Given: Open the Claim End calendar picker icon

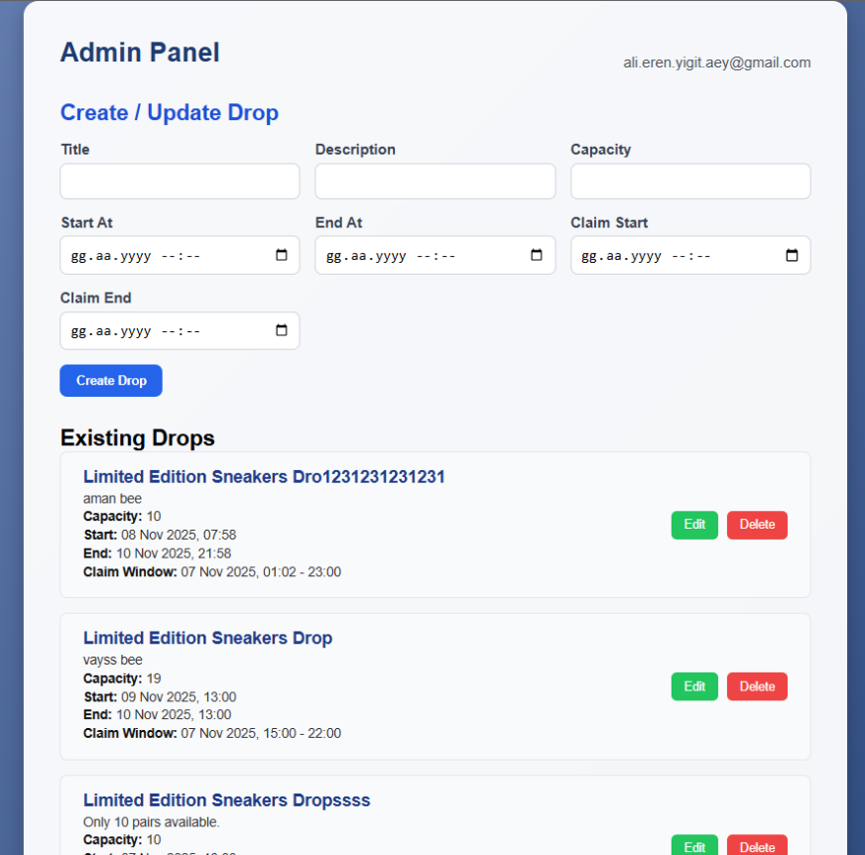Looking at the screenshot, I should [282, 330].
